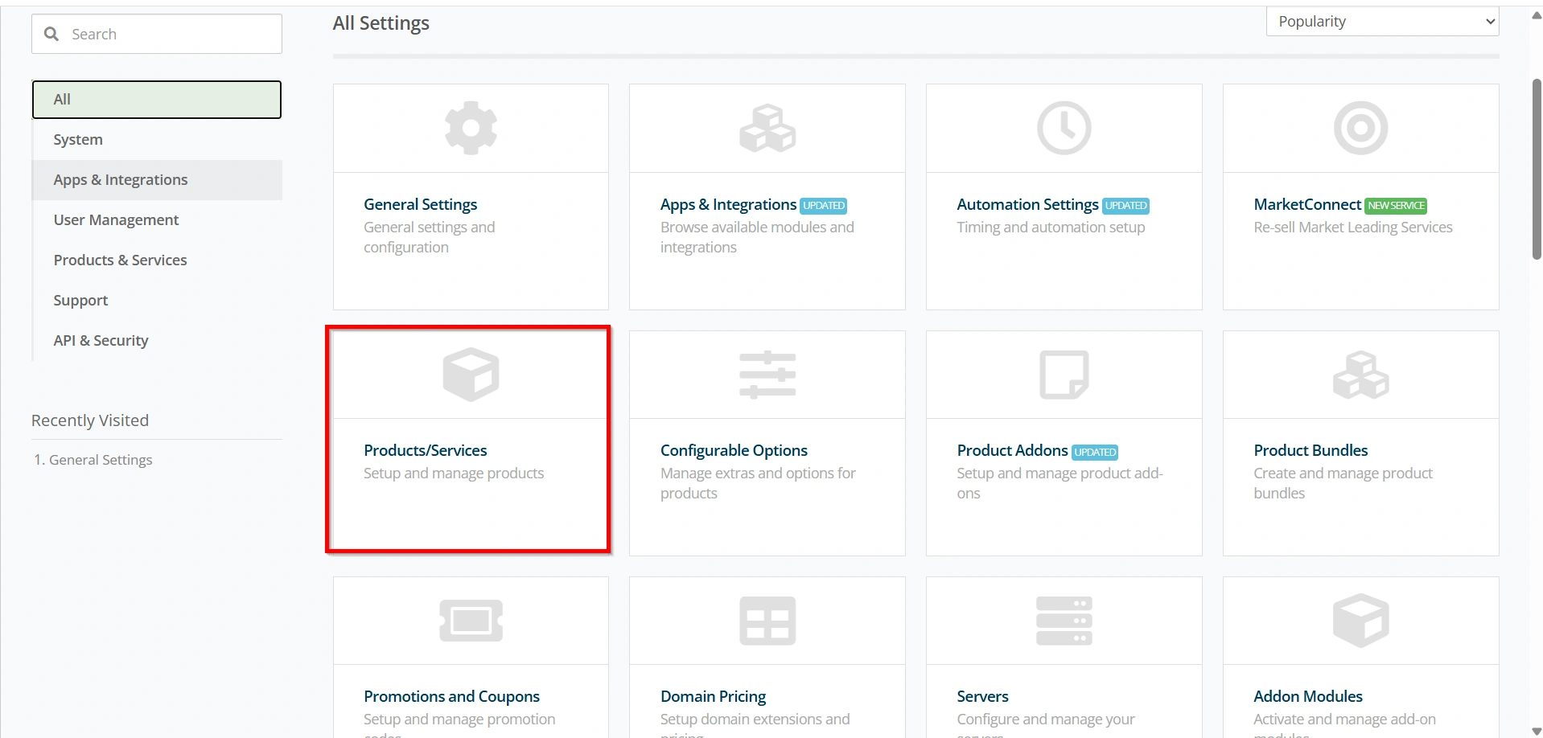Screen dimensions: 1543x738
Task: Click the Servers stack icon
Action: pyautogui.click(x=1064, y=621)
